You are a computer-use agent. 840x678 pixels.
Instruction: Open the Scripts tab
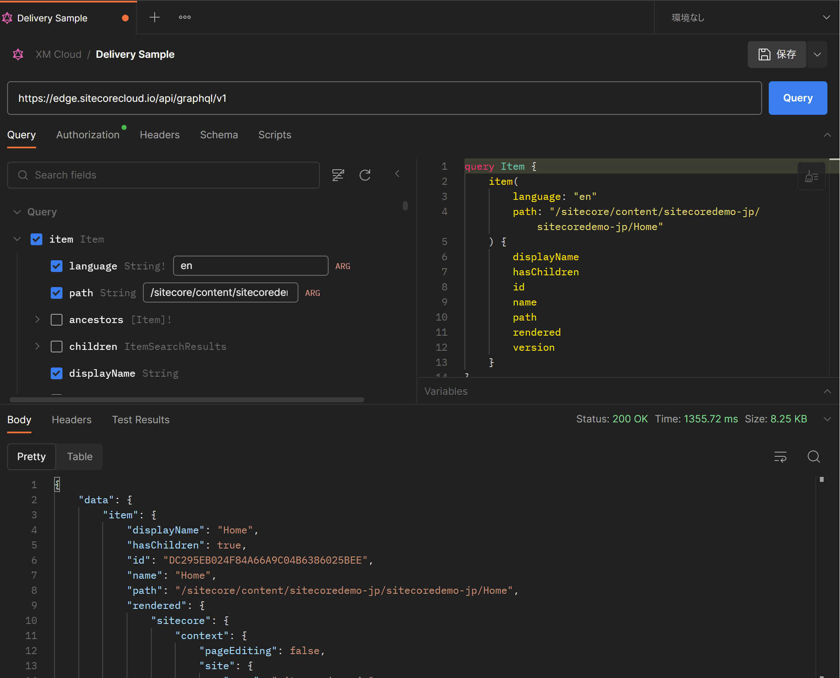275,135
